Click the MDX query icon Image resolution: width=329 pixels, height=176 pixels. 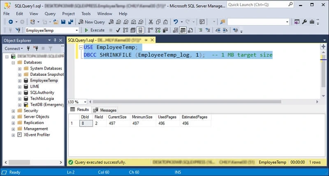[118, 22]
